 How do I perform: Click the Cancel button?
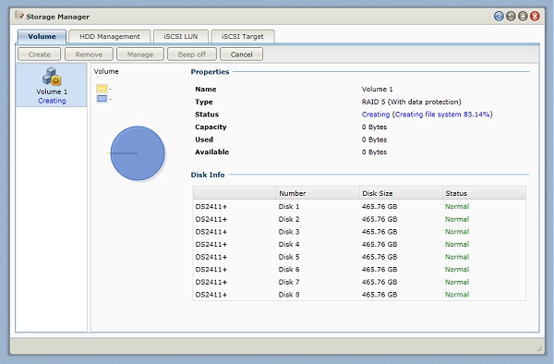[x=241, y=55]
